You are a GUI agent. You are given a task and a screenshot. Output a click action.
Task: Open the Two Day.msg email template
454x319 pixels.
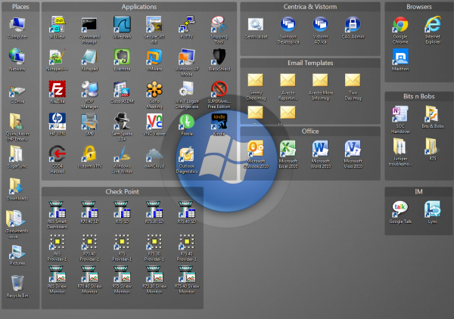pos(353,80)
